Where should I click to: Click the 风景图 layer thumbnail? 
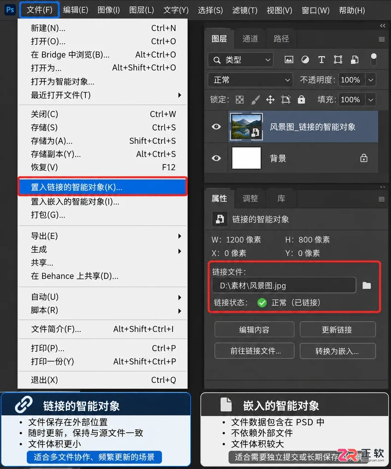pos(246,126)
